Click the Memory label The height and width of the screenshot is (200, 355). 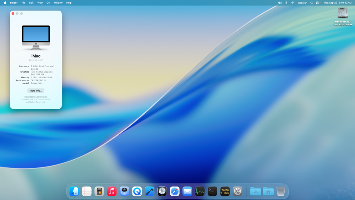(25, 77)
